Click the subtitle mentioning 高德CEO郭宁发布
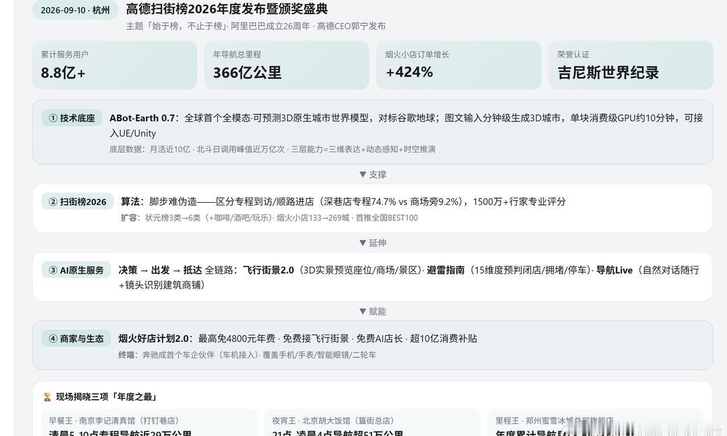The height and width of the screenshot is (436, 727). (x=256, y=26)
